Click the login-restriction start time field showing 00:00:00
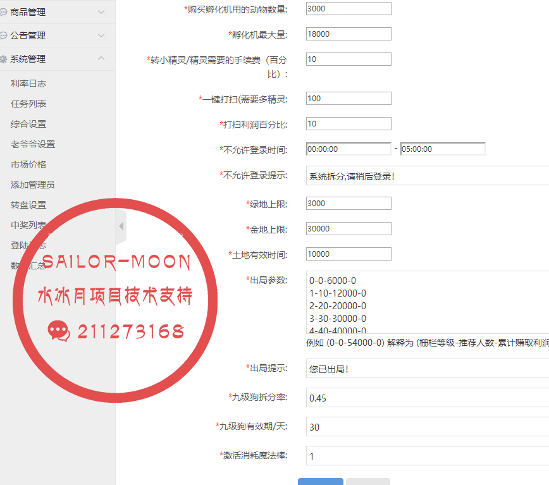549x485 pixels. (x=348, y=149)
